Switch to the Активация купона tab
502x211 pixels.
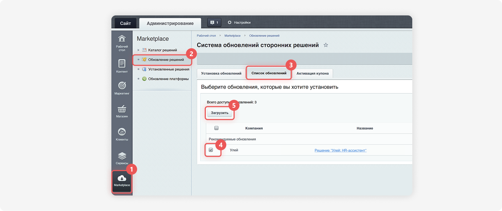(x=312, y=73)
